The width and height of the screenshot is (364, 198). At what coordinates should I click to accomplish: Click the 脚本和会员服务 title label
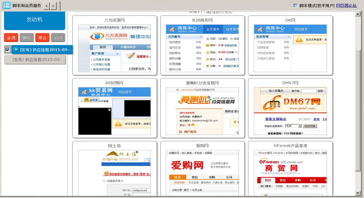(x=27, y=5)
